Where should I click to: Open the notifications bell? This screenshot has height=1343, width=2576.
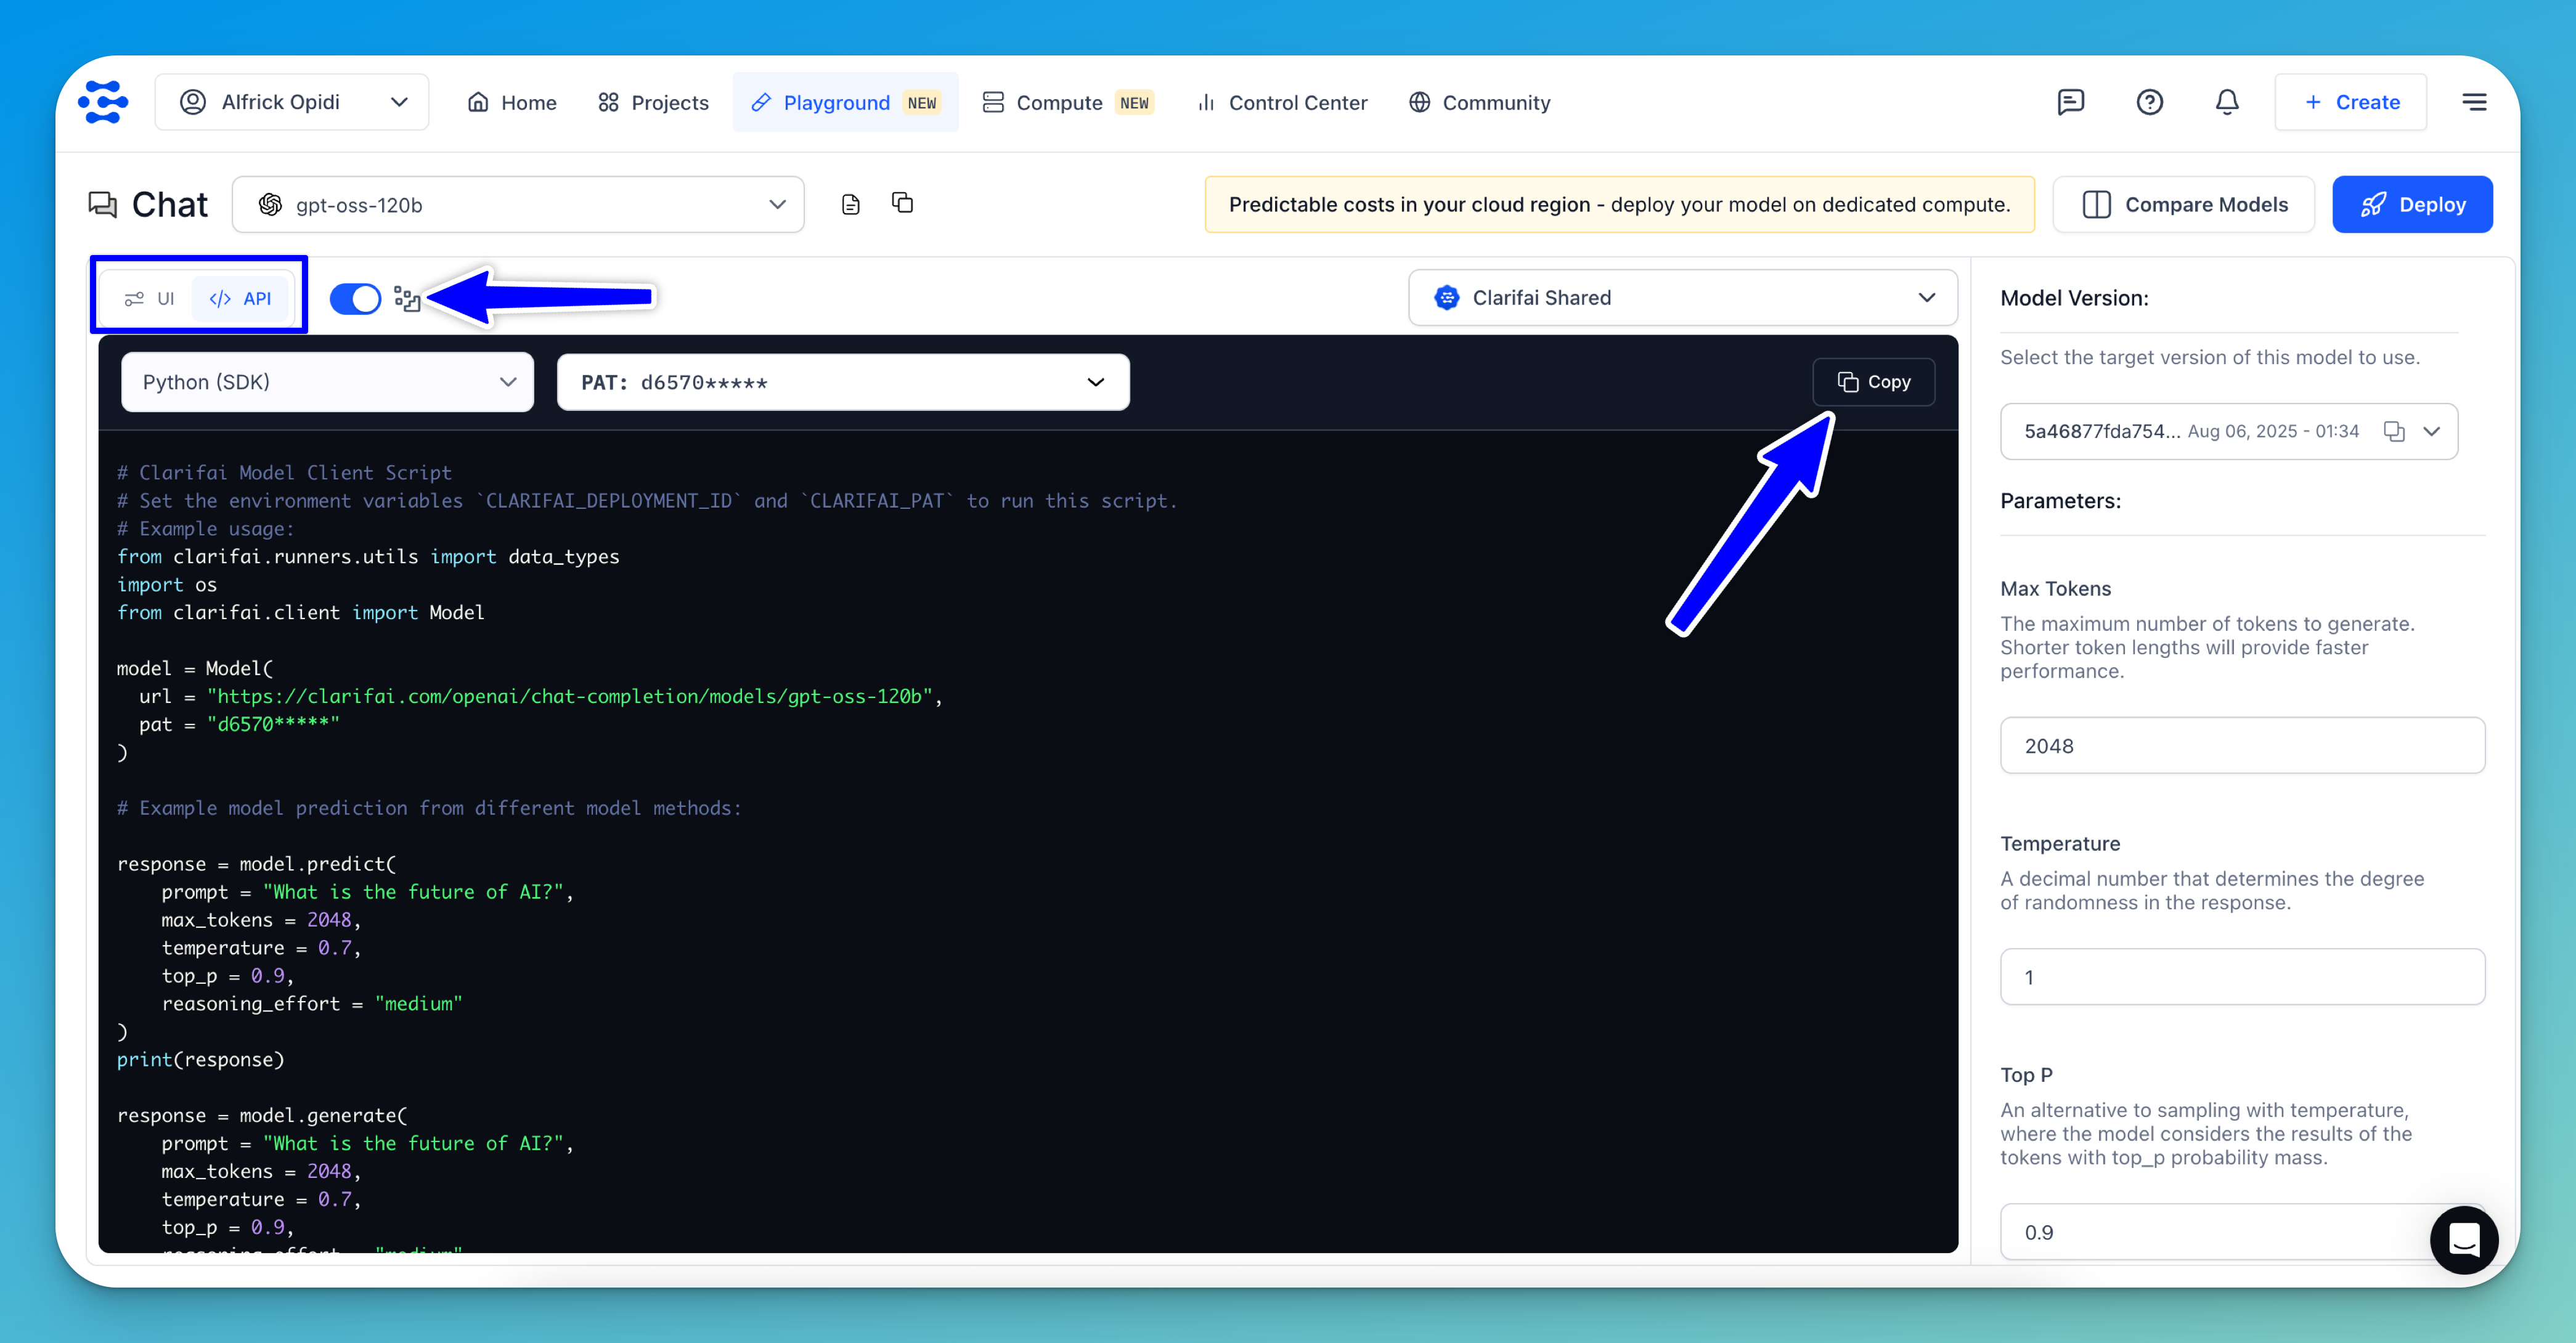(2227, 102)
